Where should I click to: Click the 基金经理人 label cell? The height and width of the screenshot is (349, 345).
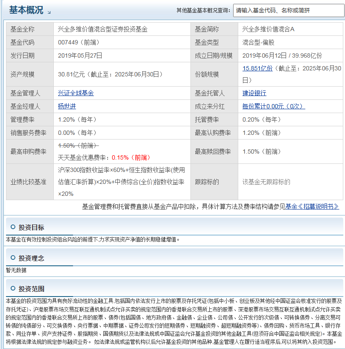[x=30, y=106]
